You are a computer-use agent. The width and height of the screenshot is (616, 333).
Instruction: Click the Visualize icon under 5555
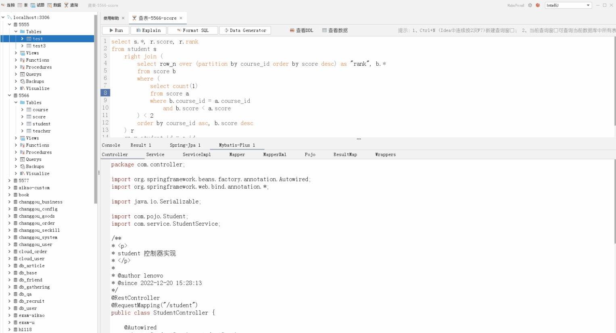(22, 88)
